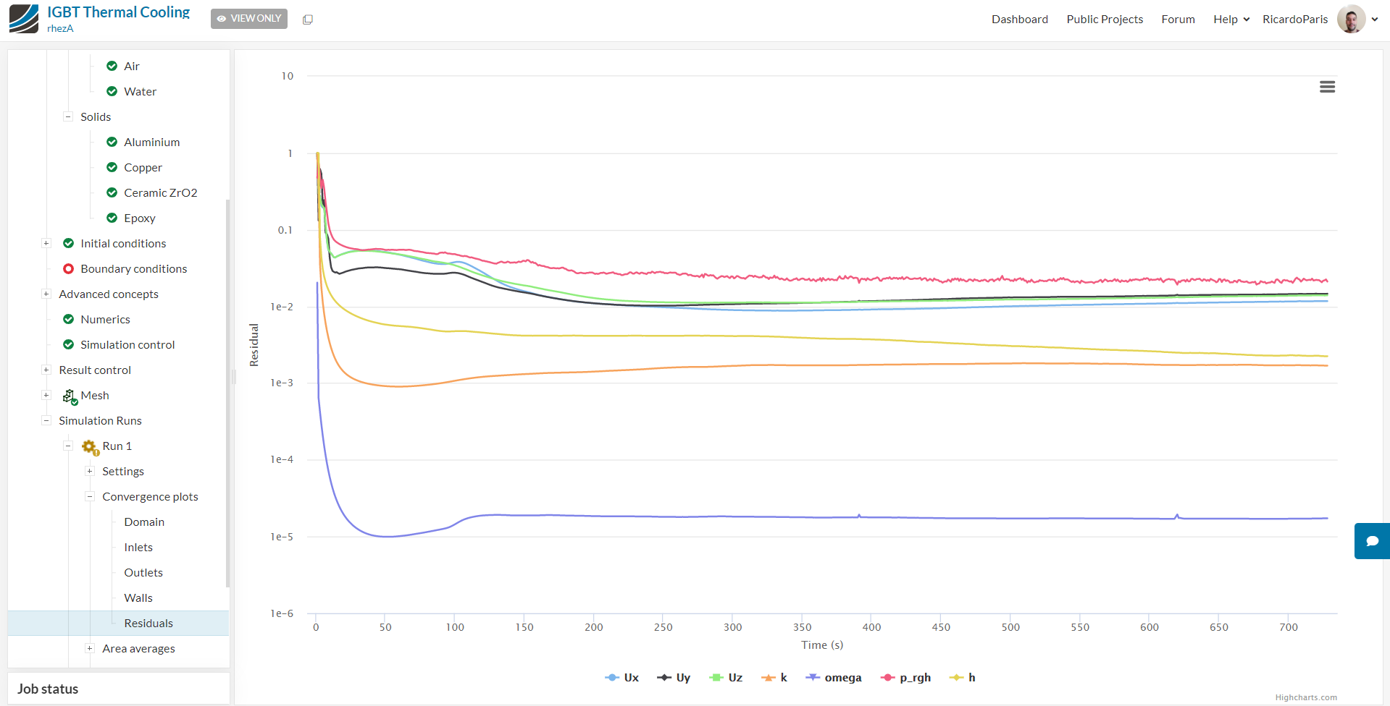Image resolution: width=1390 pixels, height=706 pixels.
Task: Click the user profile avatar
Action: 1351,20
